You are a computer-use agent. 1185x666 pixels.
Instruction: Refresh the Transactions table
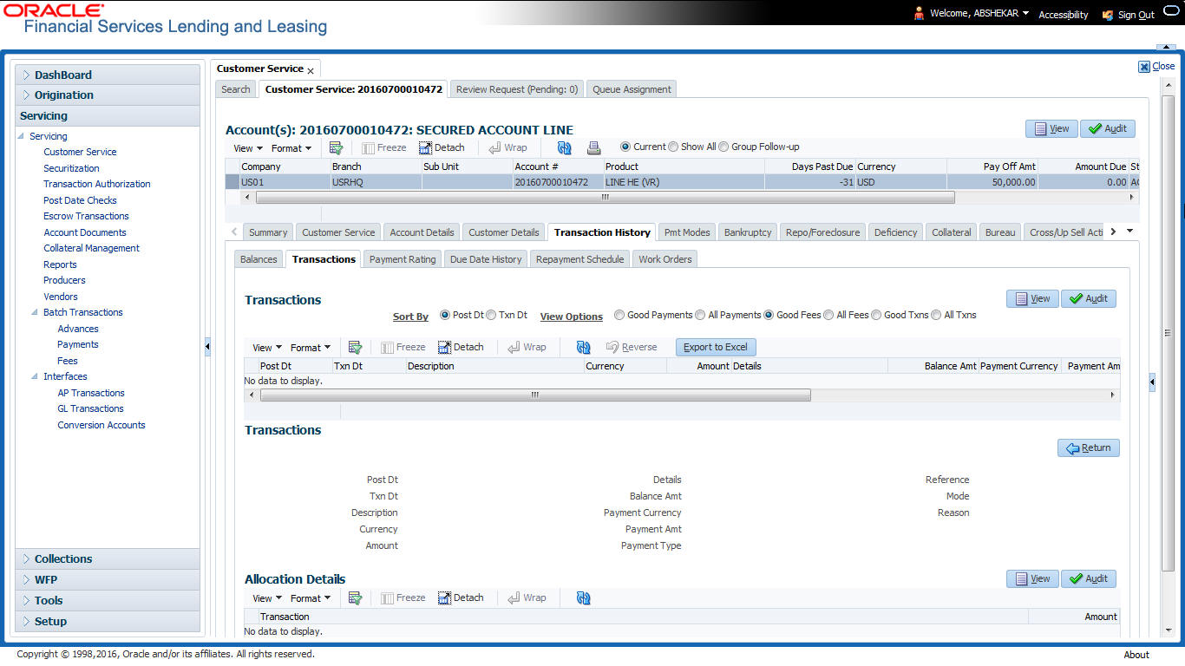tap(583, 347)
